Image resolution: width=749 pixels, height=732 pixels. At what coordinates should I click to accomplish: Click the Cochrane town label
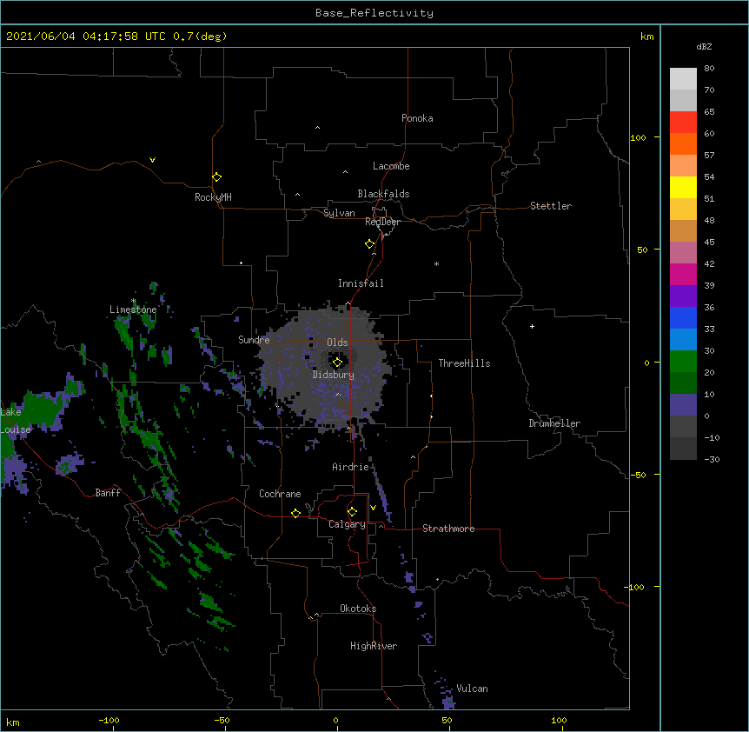280,494
